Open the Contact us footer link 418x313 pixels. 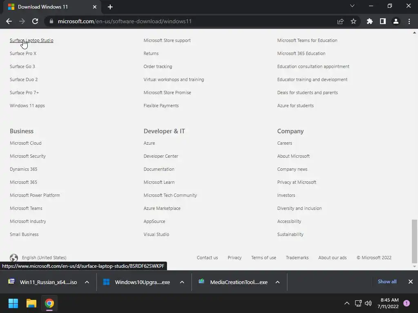[x=207, y=258]
